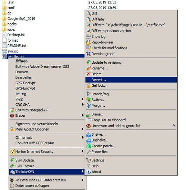Expand the CRC SHA submenu arrow

click(83, 104)
